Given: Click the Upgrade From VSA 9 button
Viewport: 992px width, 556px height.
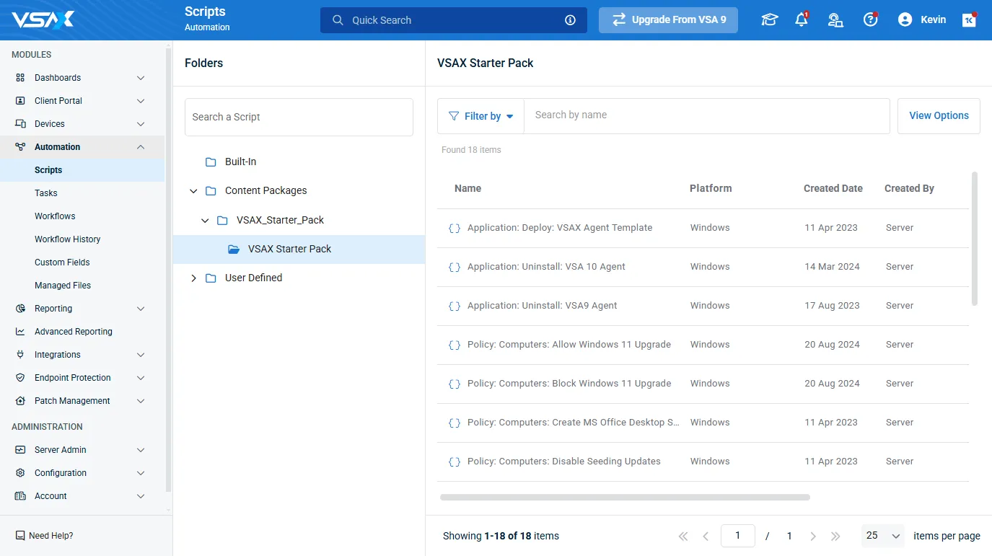Looking at the screenshot, I should click(668, 20).
